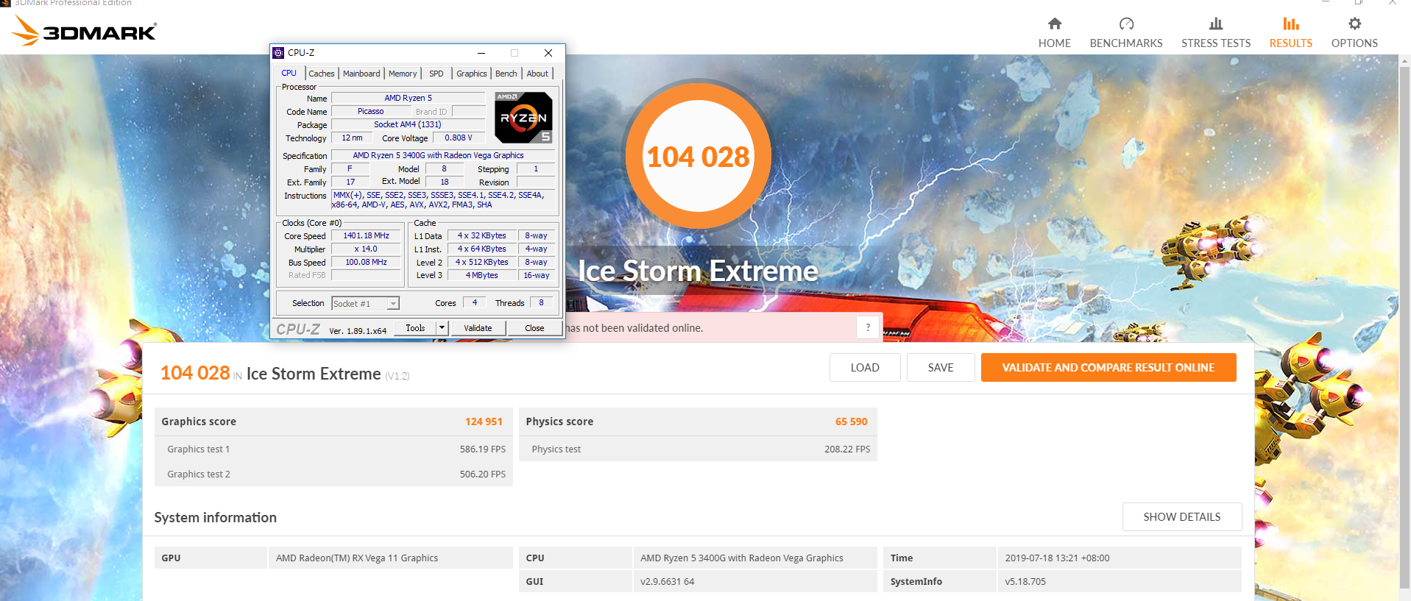
Task: Click Graphics test 2 row 506.20 FPS
Action: (x=333, y=474)
